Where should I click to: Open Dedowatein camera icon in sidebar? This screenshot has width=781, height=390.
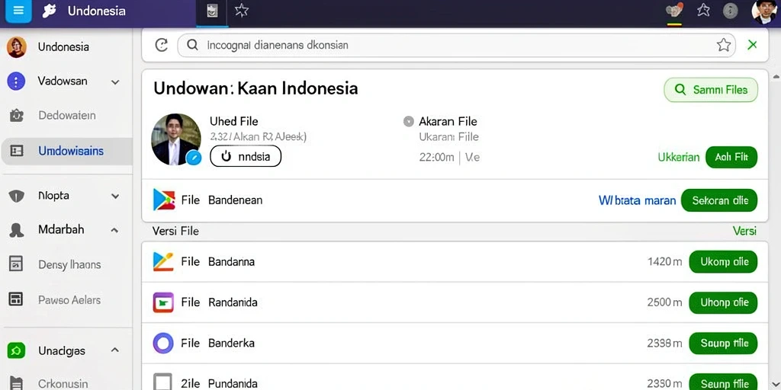(x=17, y=116)
